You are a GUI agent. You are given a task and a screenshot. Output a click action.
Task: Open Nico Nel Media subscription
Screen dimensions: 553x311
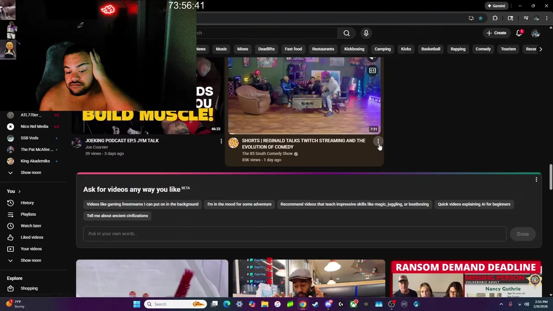(33, 127)
